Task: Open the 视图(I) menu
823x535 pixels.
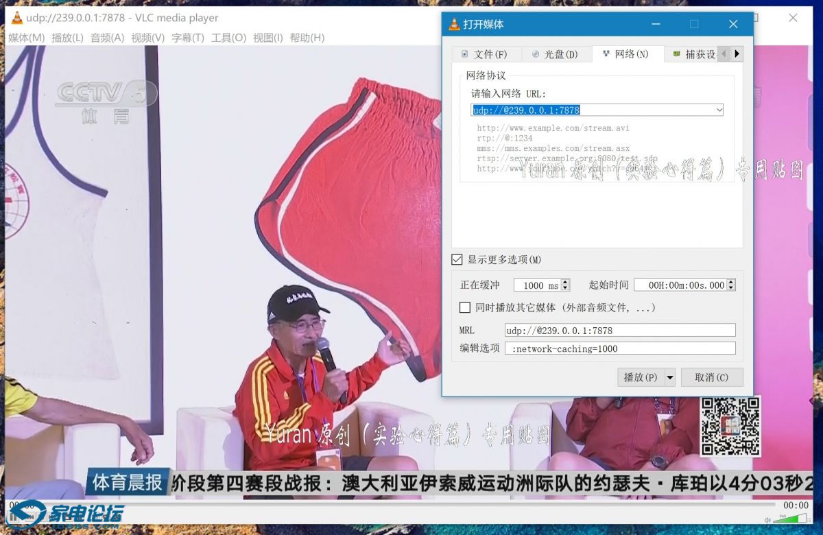Action: pyautogui.click(x=267, y=38)
